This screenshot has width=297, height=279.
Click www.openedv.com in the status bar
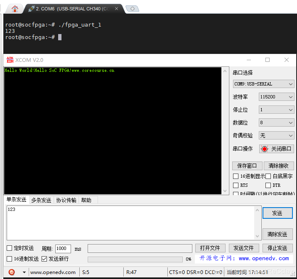pos(53,272)
